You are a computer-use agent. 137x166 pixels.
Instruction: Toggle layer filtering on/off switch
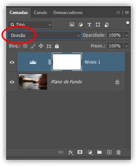tap(128, 24)
